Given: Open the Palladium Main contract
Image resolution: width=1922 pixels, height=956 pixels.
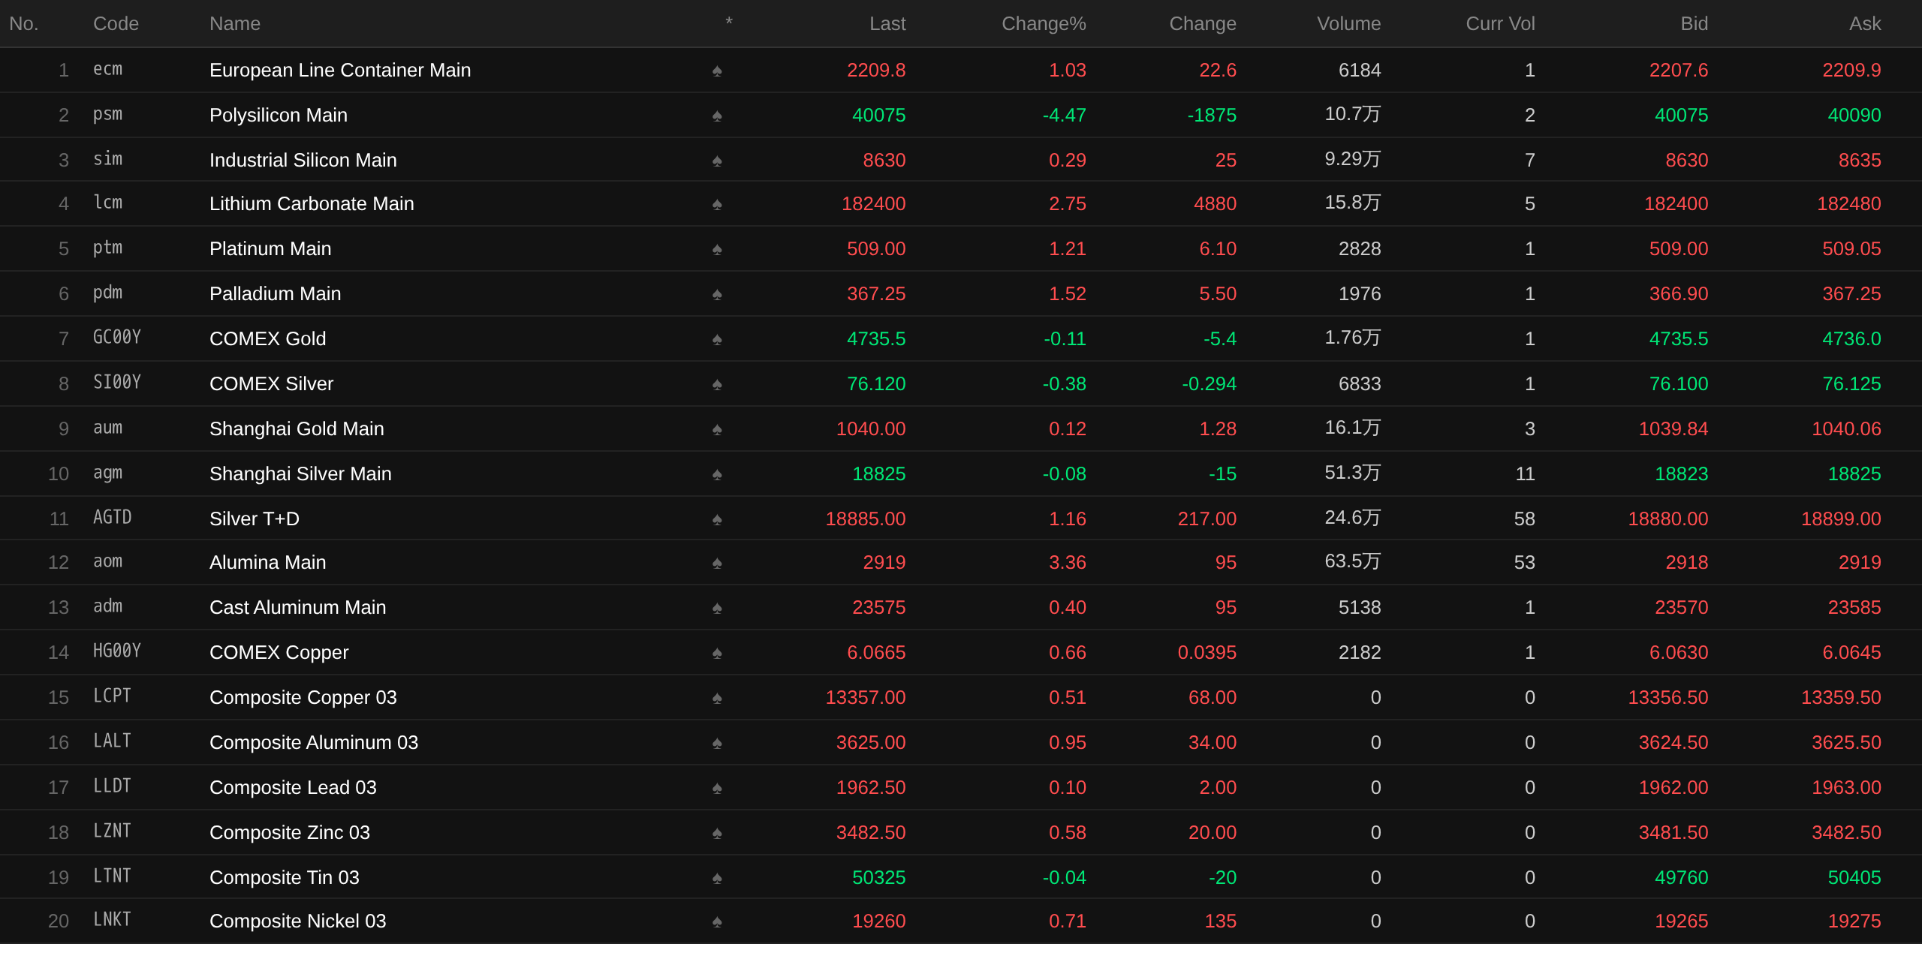Looking at the screenshot, I should coord(275,293).
